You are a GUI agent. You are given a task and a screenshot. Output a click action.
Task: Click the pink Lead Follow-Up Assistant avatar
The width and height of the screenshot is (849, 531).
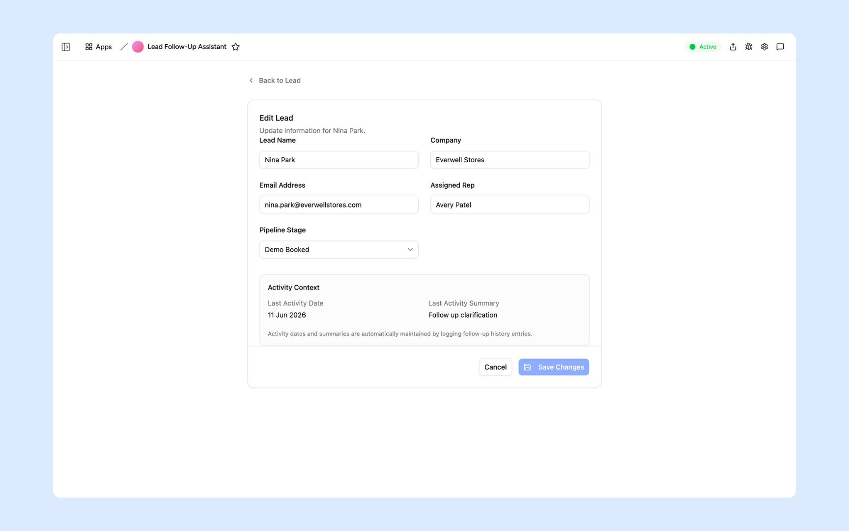pos(138,47)
